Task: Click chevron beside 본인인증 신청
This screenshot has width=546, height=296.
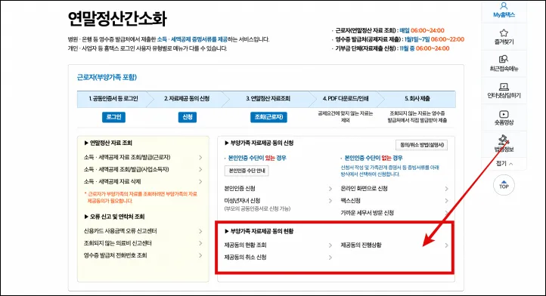Action: point(330,189)
